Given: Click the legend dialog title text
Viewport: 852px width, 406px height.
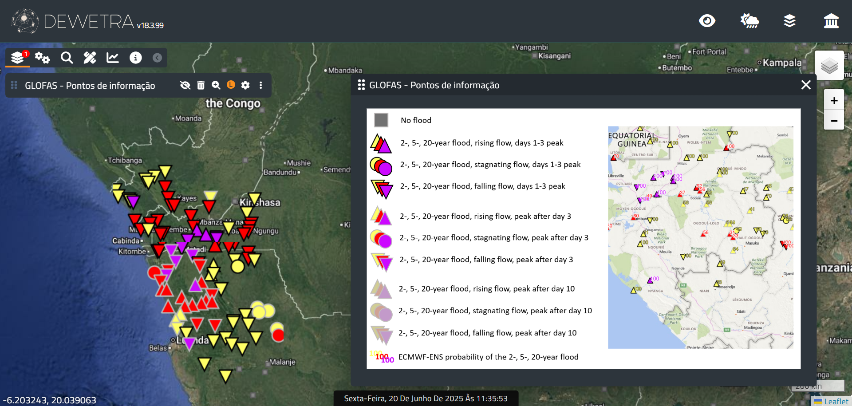Looking at the screenshot, I should click(434, 85).
